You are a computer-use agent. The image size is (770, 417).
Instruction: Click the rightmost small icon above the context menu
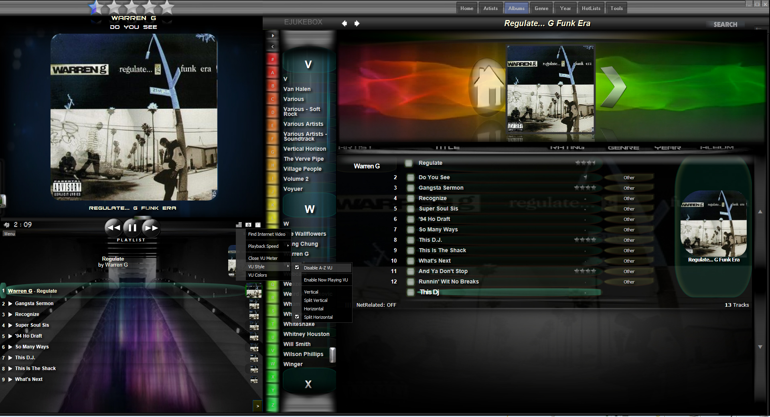258,225
